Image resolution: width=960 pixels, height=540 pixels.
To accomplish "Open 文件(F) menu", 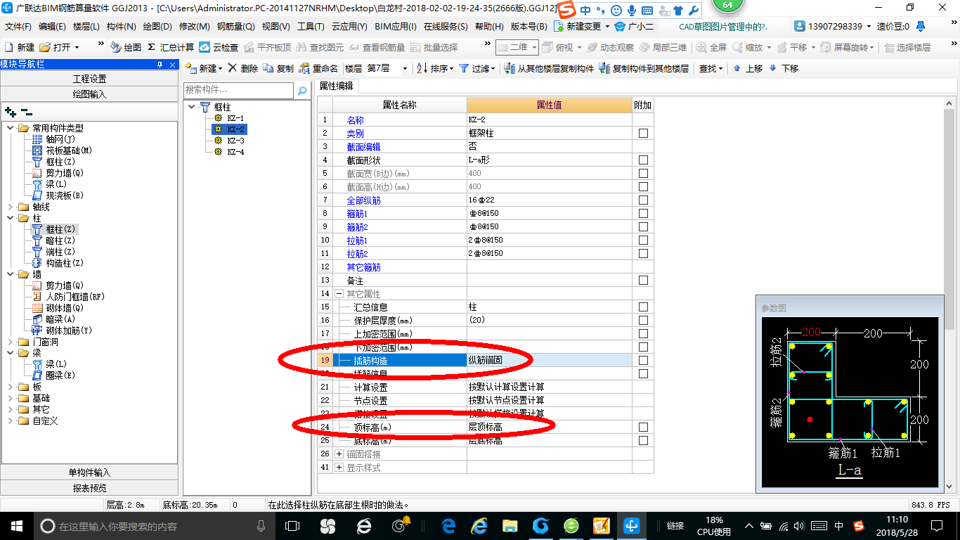I will 18,26.
